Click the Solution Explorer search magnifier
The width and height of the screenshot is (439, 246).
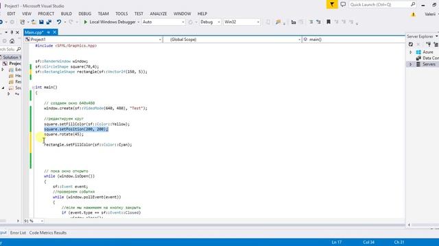coord(19,49)
